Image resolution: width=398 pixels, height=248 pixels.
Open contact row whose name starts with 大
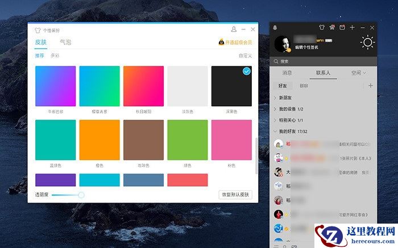(x=323, y=173)
